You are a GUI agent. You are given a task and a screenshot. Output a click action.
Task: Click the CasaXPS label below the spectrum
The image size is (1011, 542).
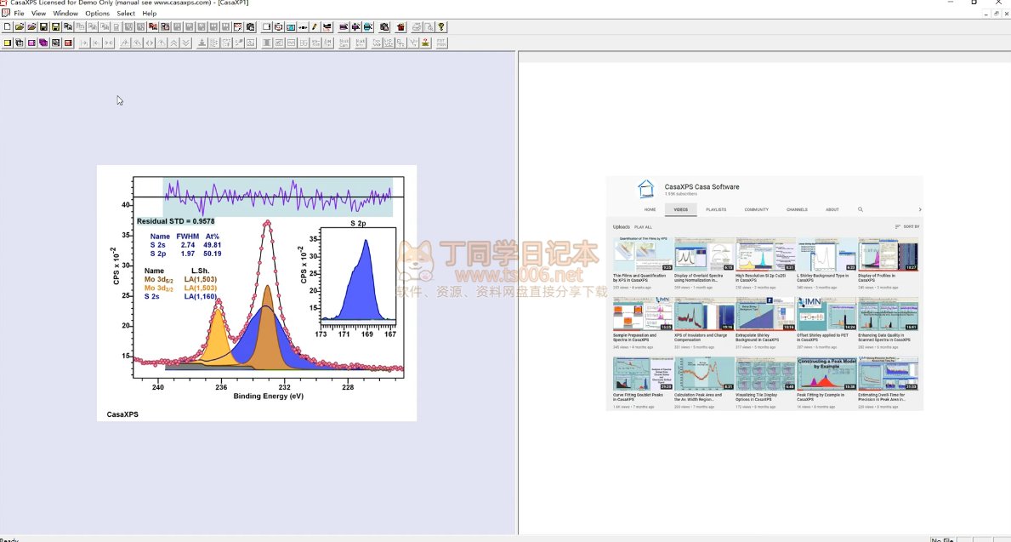click(x=122, y=414)
